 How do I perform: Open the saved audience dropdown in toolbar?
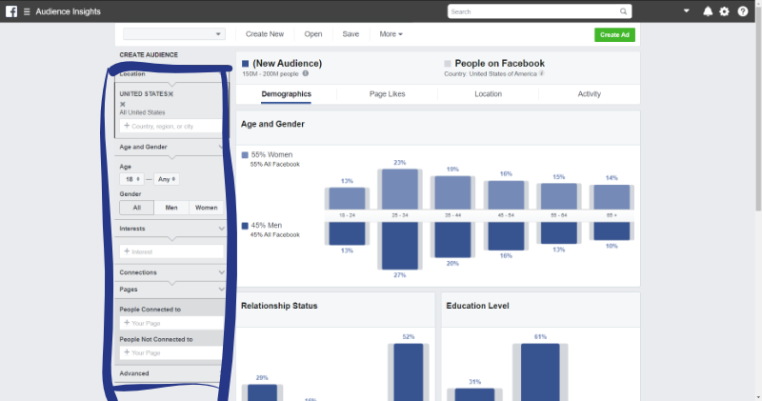pyautogui.click(x=174, y=34)
